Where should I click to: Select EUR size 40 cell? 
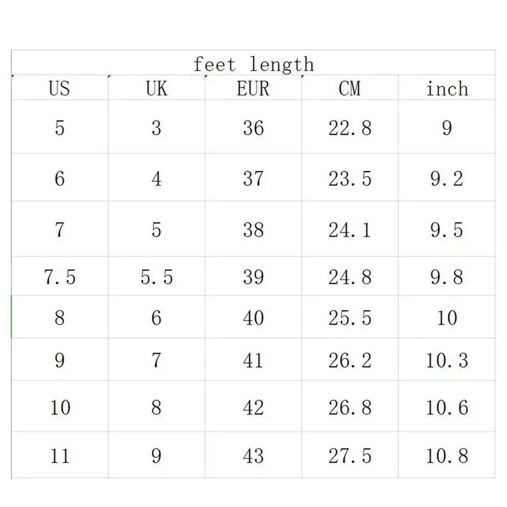click(x=253, y=318)
